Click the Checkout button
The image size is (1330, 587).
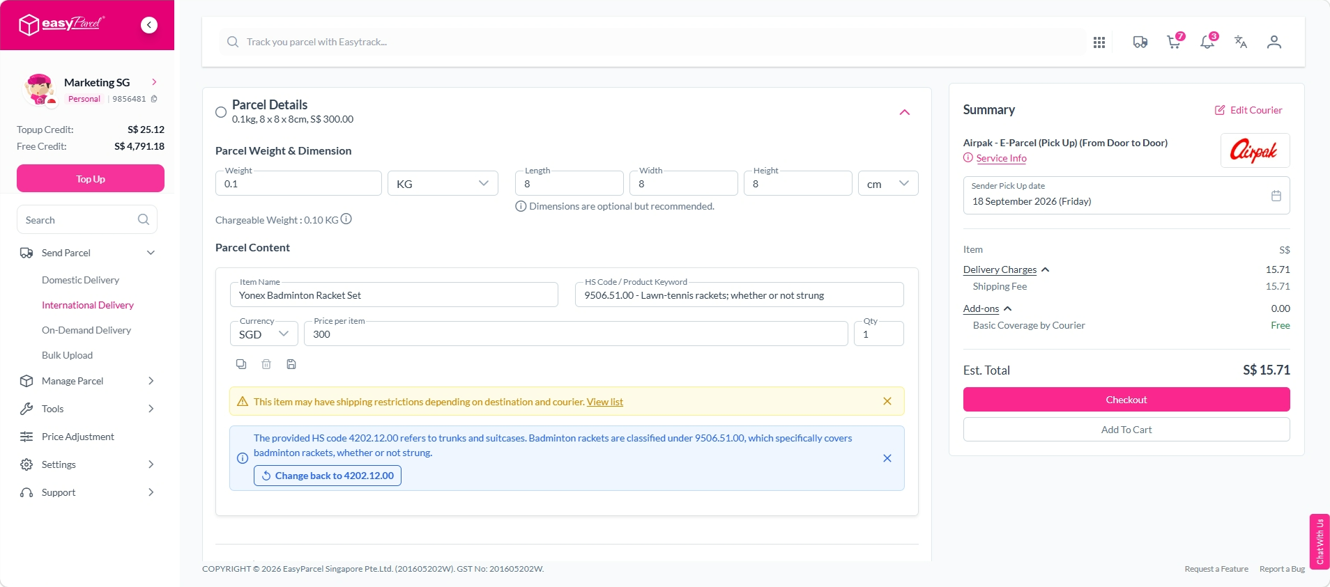[1126, 400]
